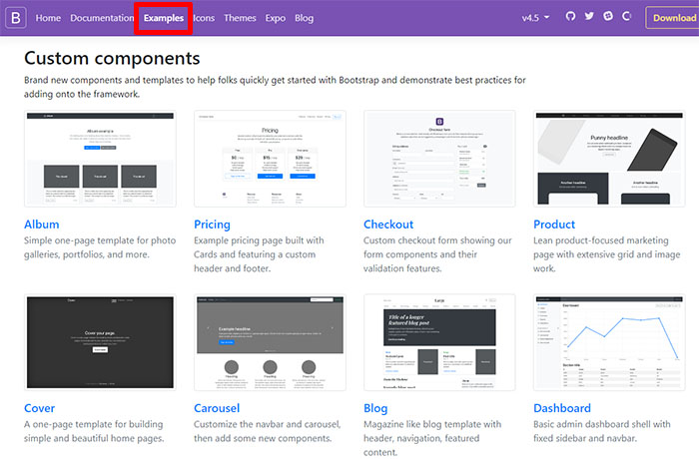
Task: Click the Dashboard template thumbnail
Action: (609, 342)
